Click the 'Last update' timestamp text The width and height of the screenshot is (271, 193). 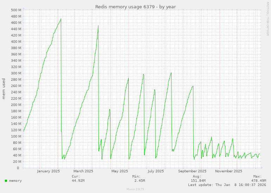[227, 185]
